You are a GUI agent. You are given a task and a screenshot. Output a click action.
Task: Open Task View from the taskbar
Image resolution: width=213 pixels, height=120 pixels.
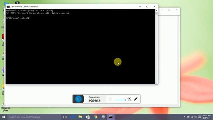[x=65, y=117]
